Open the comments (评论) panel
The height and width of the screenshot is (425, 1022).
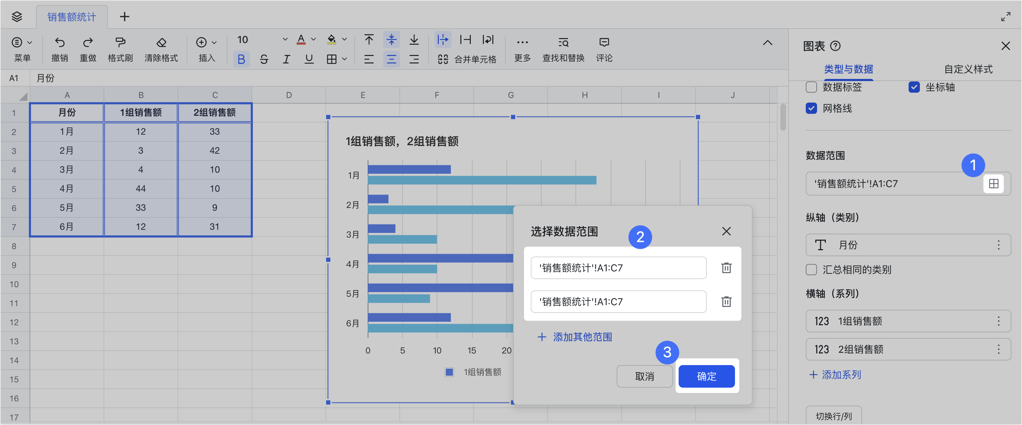click(604, 49)
